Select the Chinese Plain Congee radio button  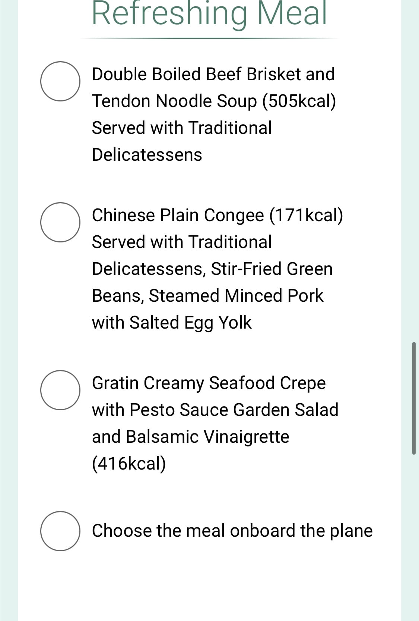[60, 222]
